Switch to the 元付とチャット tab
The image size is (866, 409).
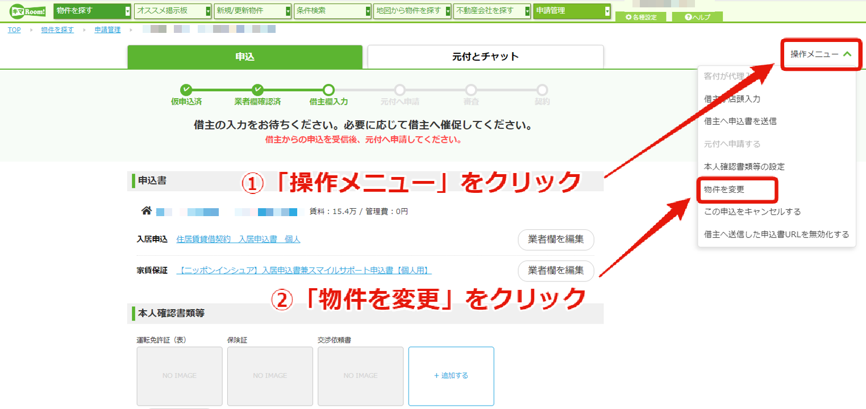485,57
